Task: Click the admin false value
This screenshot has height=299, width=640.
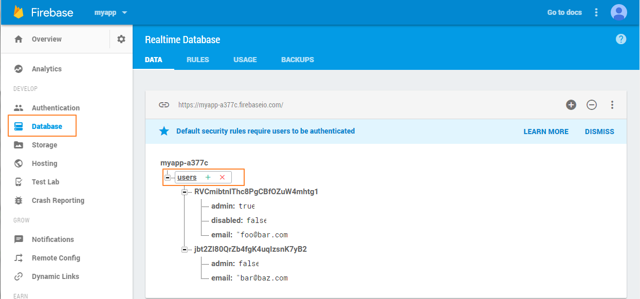Action: (x=249, y=264)
